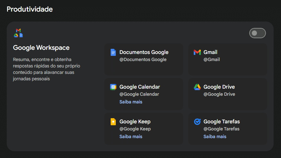This screenshot has width=281, height=158.
Task: Click the @Gmail handle text
Action: (x=212, y=59)
